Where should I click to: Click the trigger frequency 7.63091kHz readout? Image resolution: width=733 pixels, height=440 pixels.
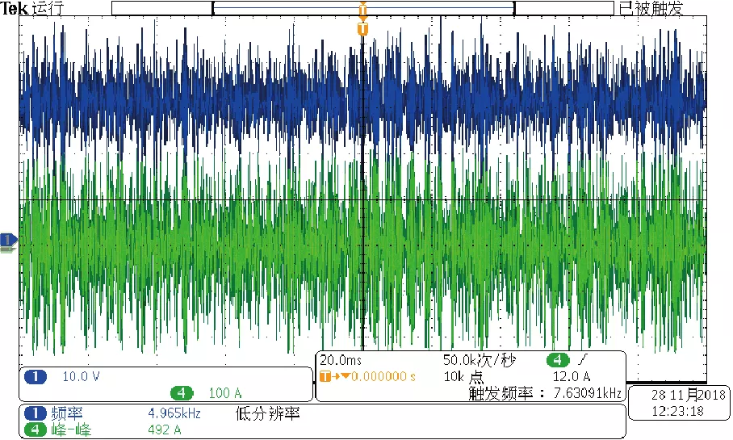coord(546,393)
